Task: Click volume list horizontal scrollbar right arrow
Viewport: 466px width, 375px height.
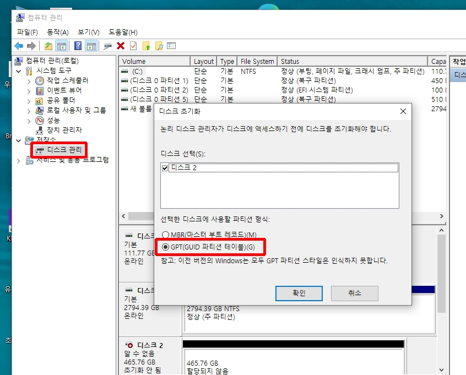Action: click(x=442, y=216)
